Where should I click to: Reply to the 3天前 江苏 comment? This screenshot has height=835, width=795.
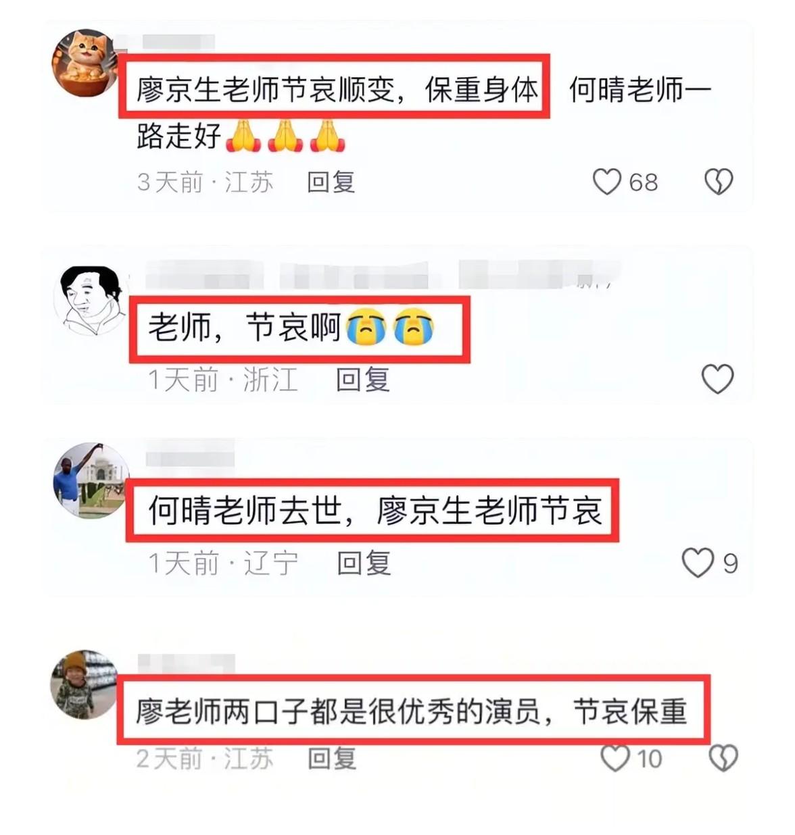pyautogui.click(x=331, y=182)
